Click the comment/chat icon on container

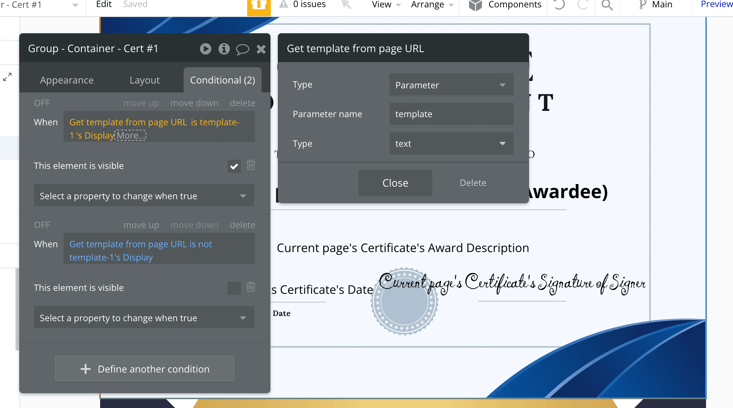point(242,49)
